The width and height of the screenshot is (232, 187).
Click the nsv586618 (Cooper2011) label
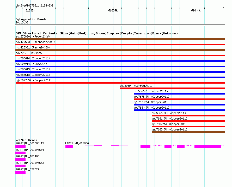tap(33, 75)
